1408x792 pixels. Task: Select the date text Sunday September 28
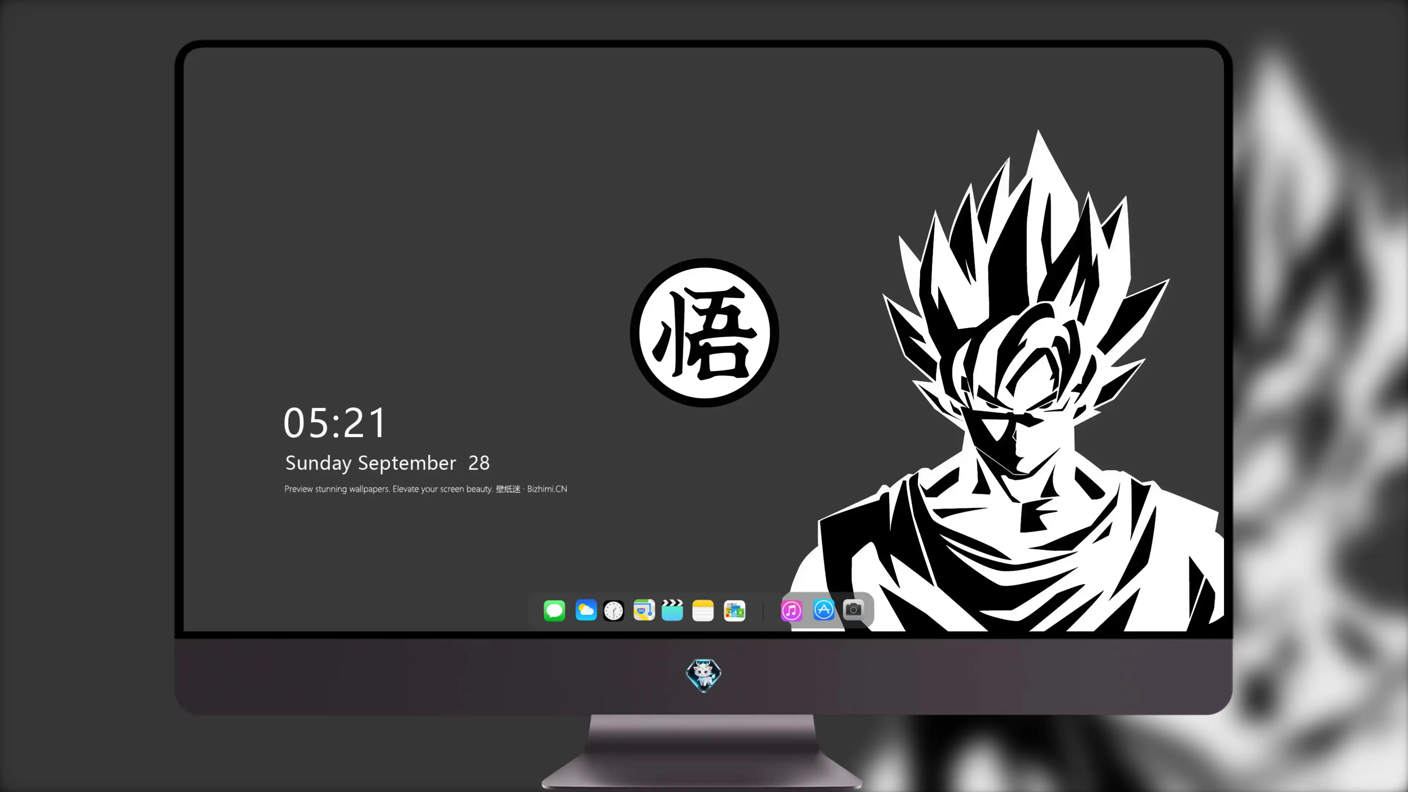click(388, 463)
